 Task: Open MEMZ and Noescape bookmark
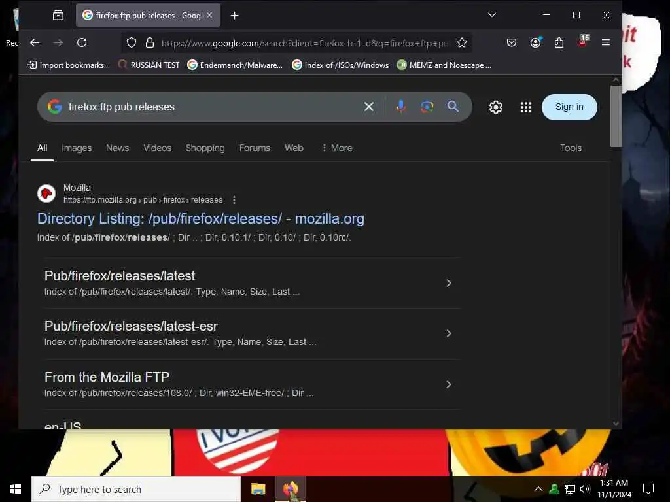click(x=444, y=65)
